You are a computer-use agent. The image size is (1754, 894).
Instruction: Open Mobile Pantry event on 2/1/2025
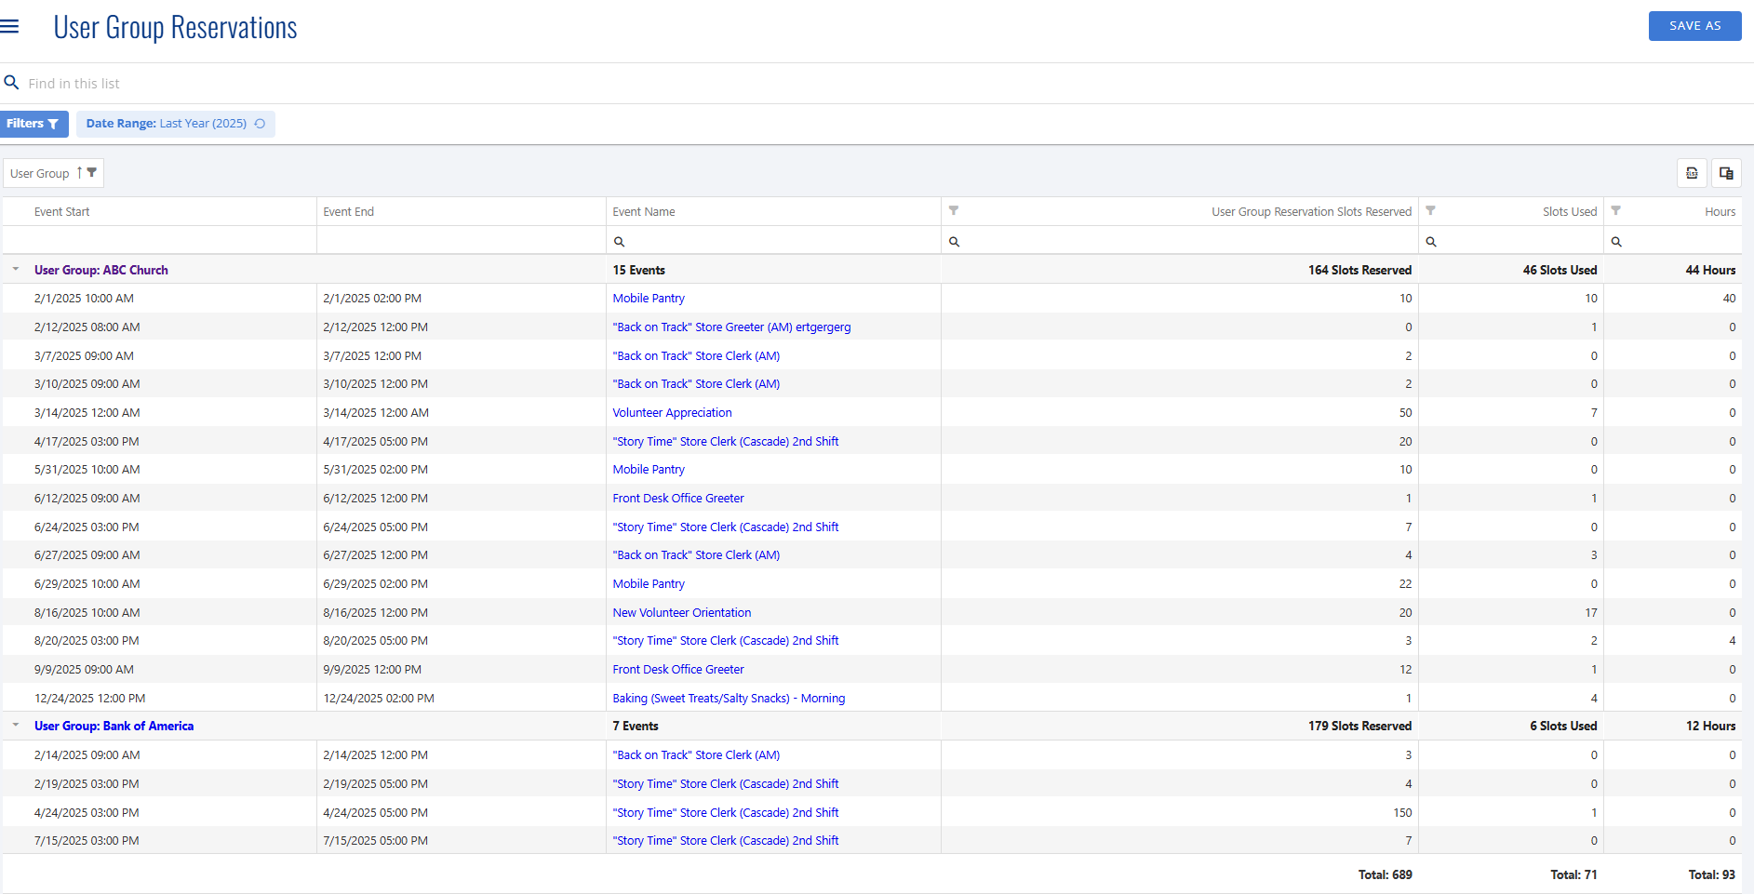(x=649, y=299)
